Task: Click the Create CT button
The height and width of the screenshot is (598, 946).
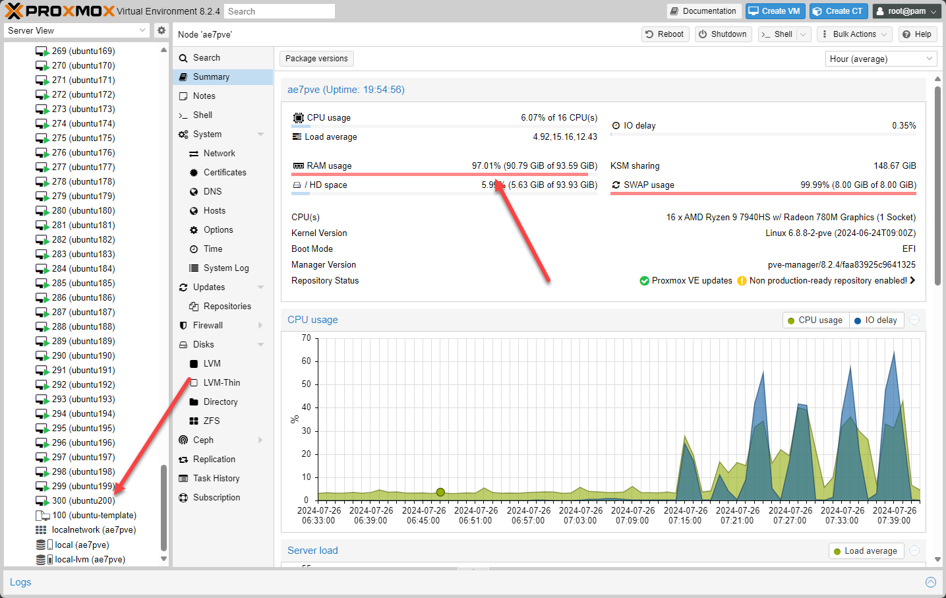Action: coord(839,11)
